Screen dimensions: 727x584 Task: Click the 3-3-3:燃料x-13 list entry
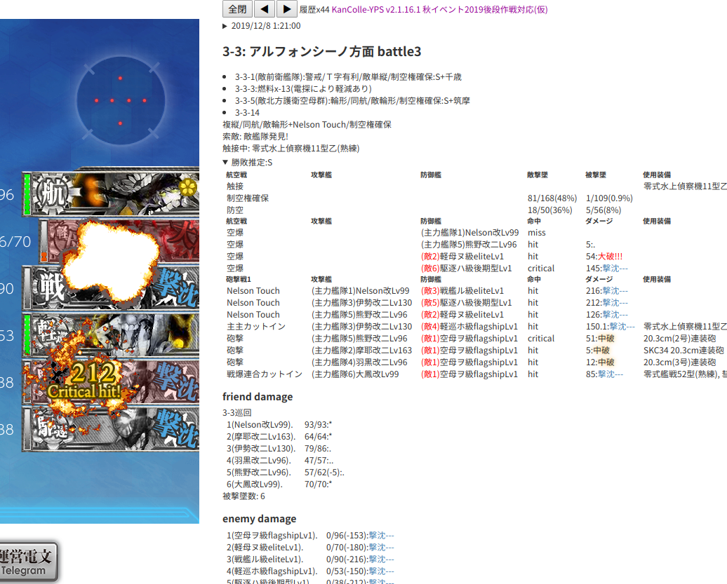point(303,88)
